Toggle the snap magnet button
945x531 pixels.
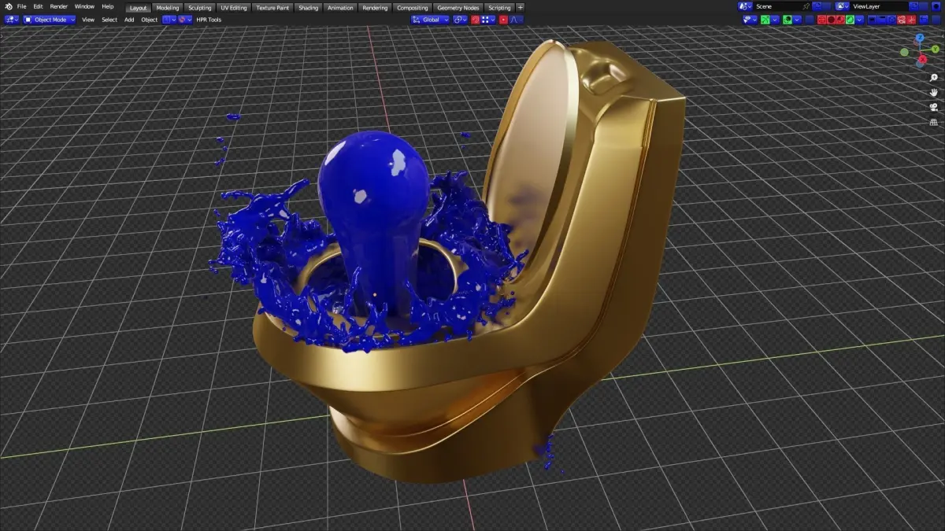tap(476, 20)
